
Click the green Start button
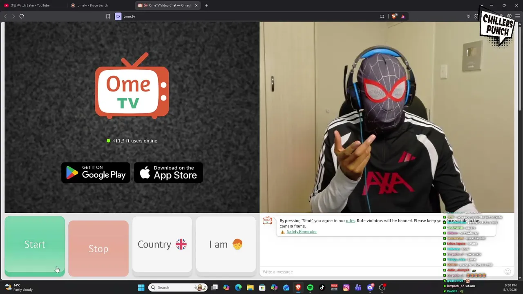[x=35, y=246]
